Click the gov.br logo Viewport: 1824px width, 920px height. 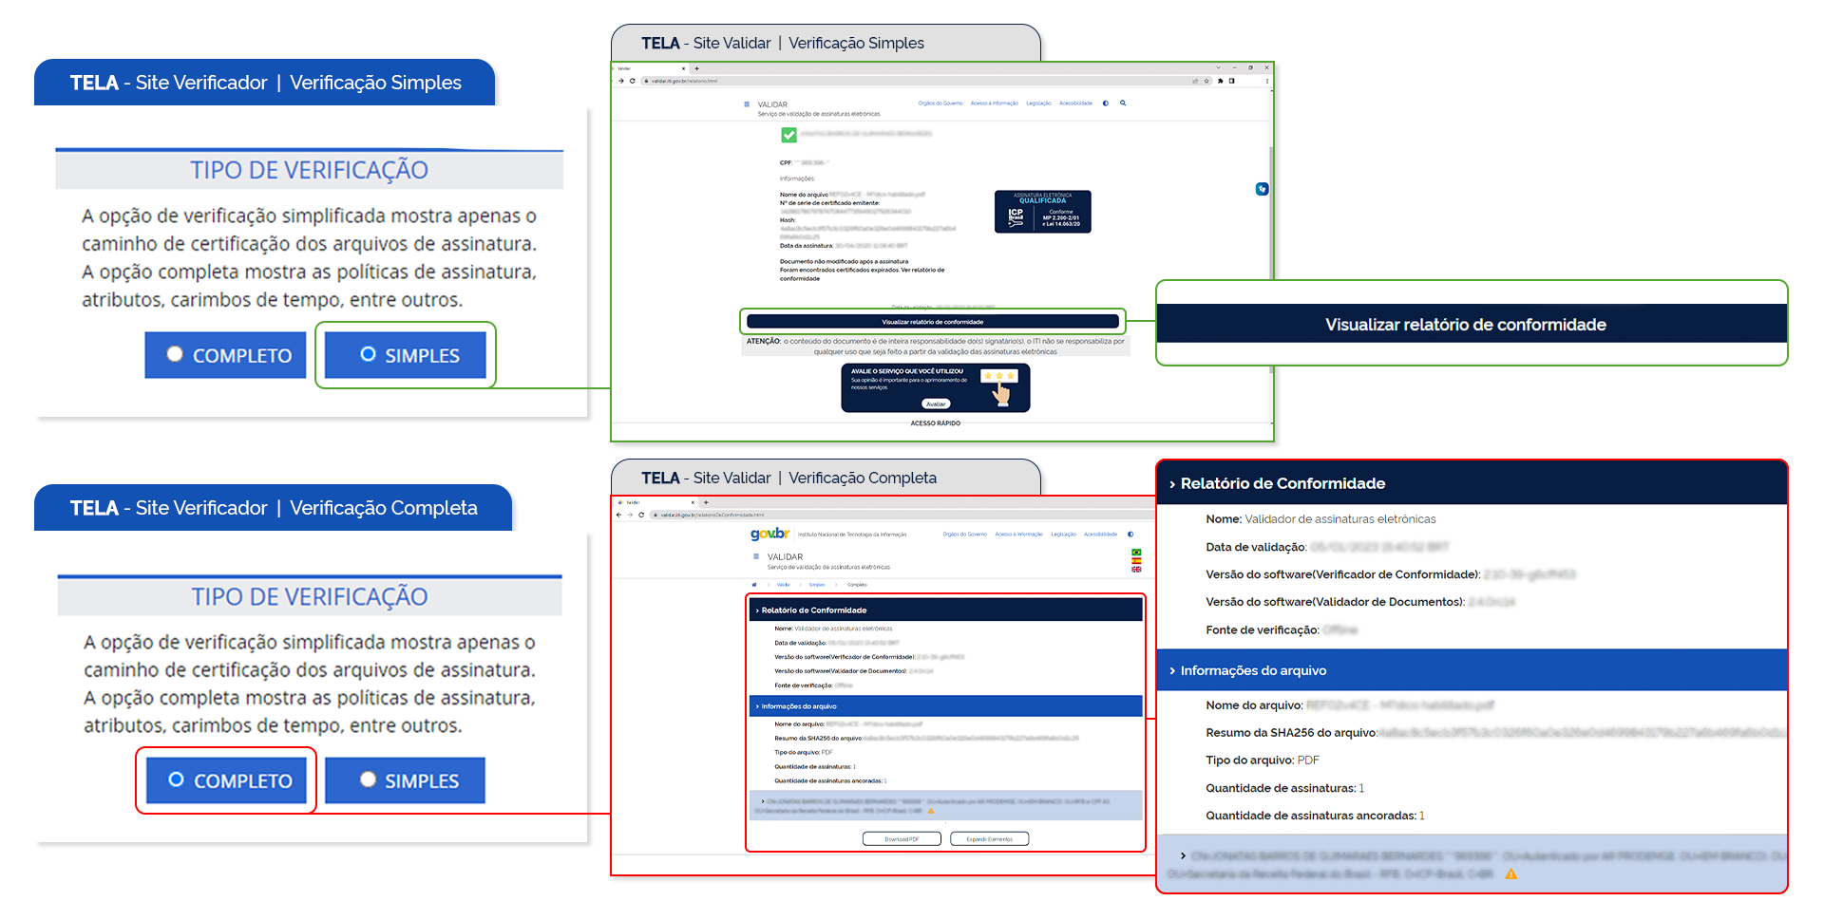tap(769, 534)
